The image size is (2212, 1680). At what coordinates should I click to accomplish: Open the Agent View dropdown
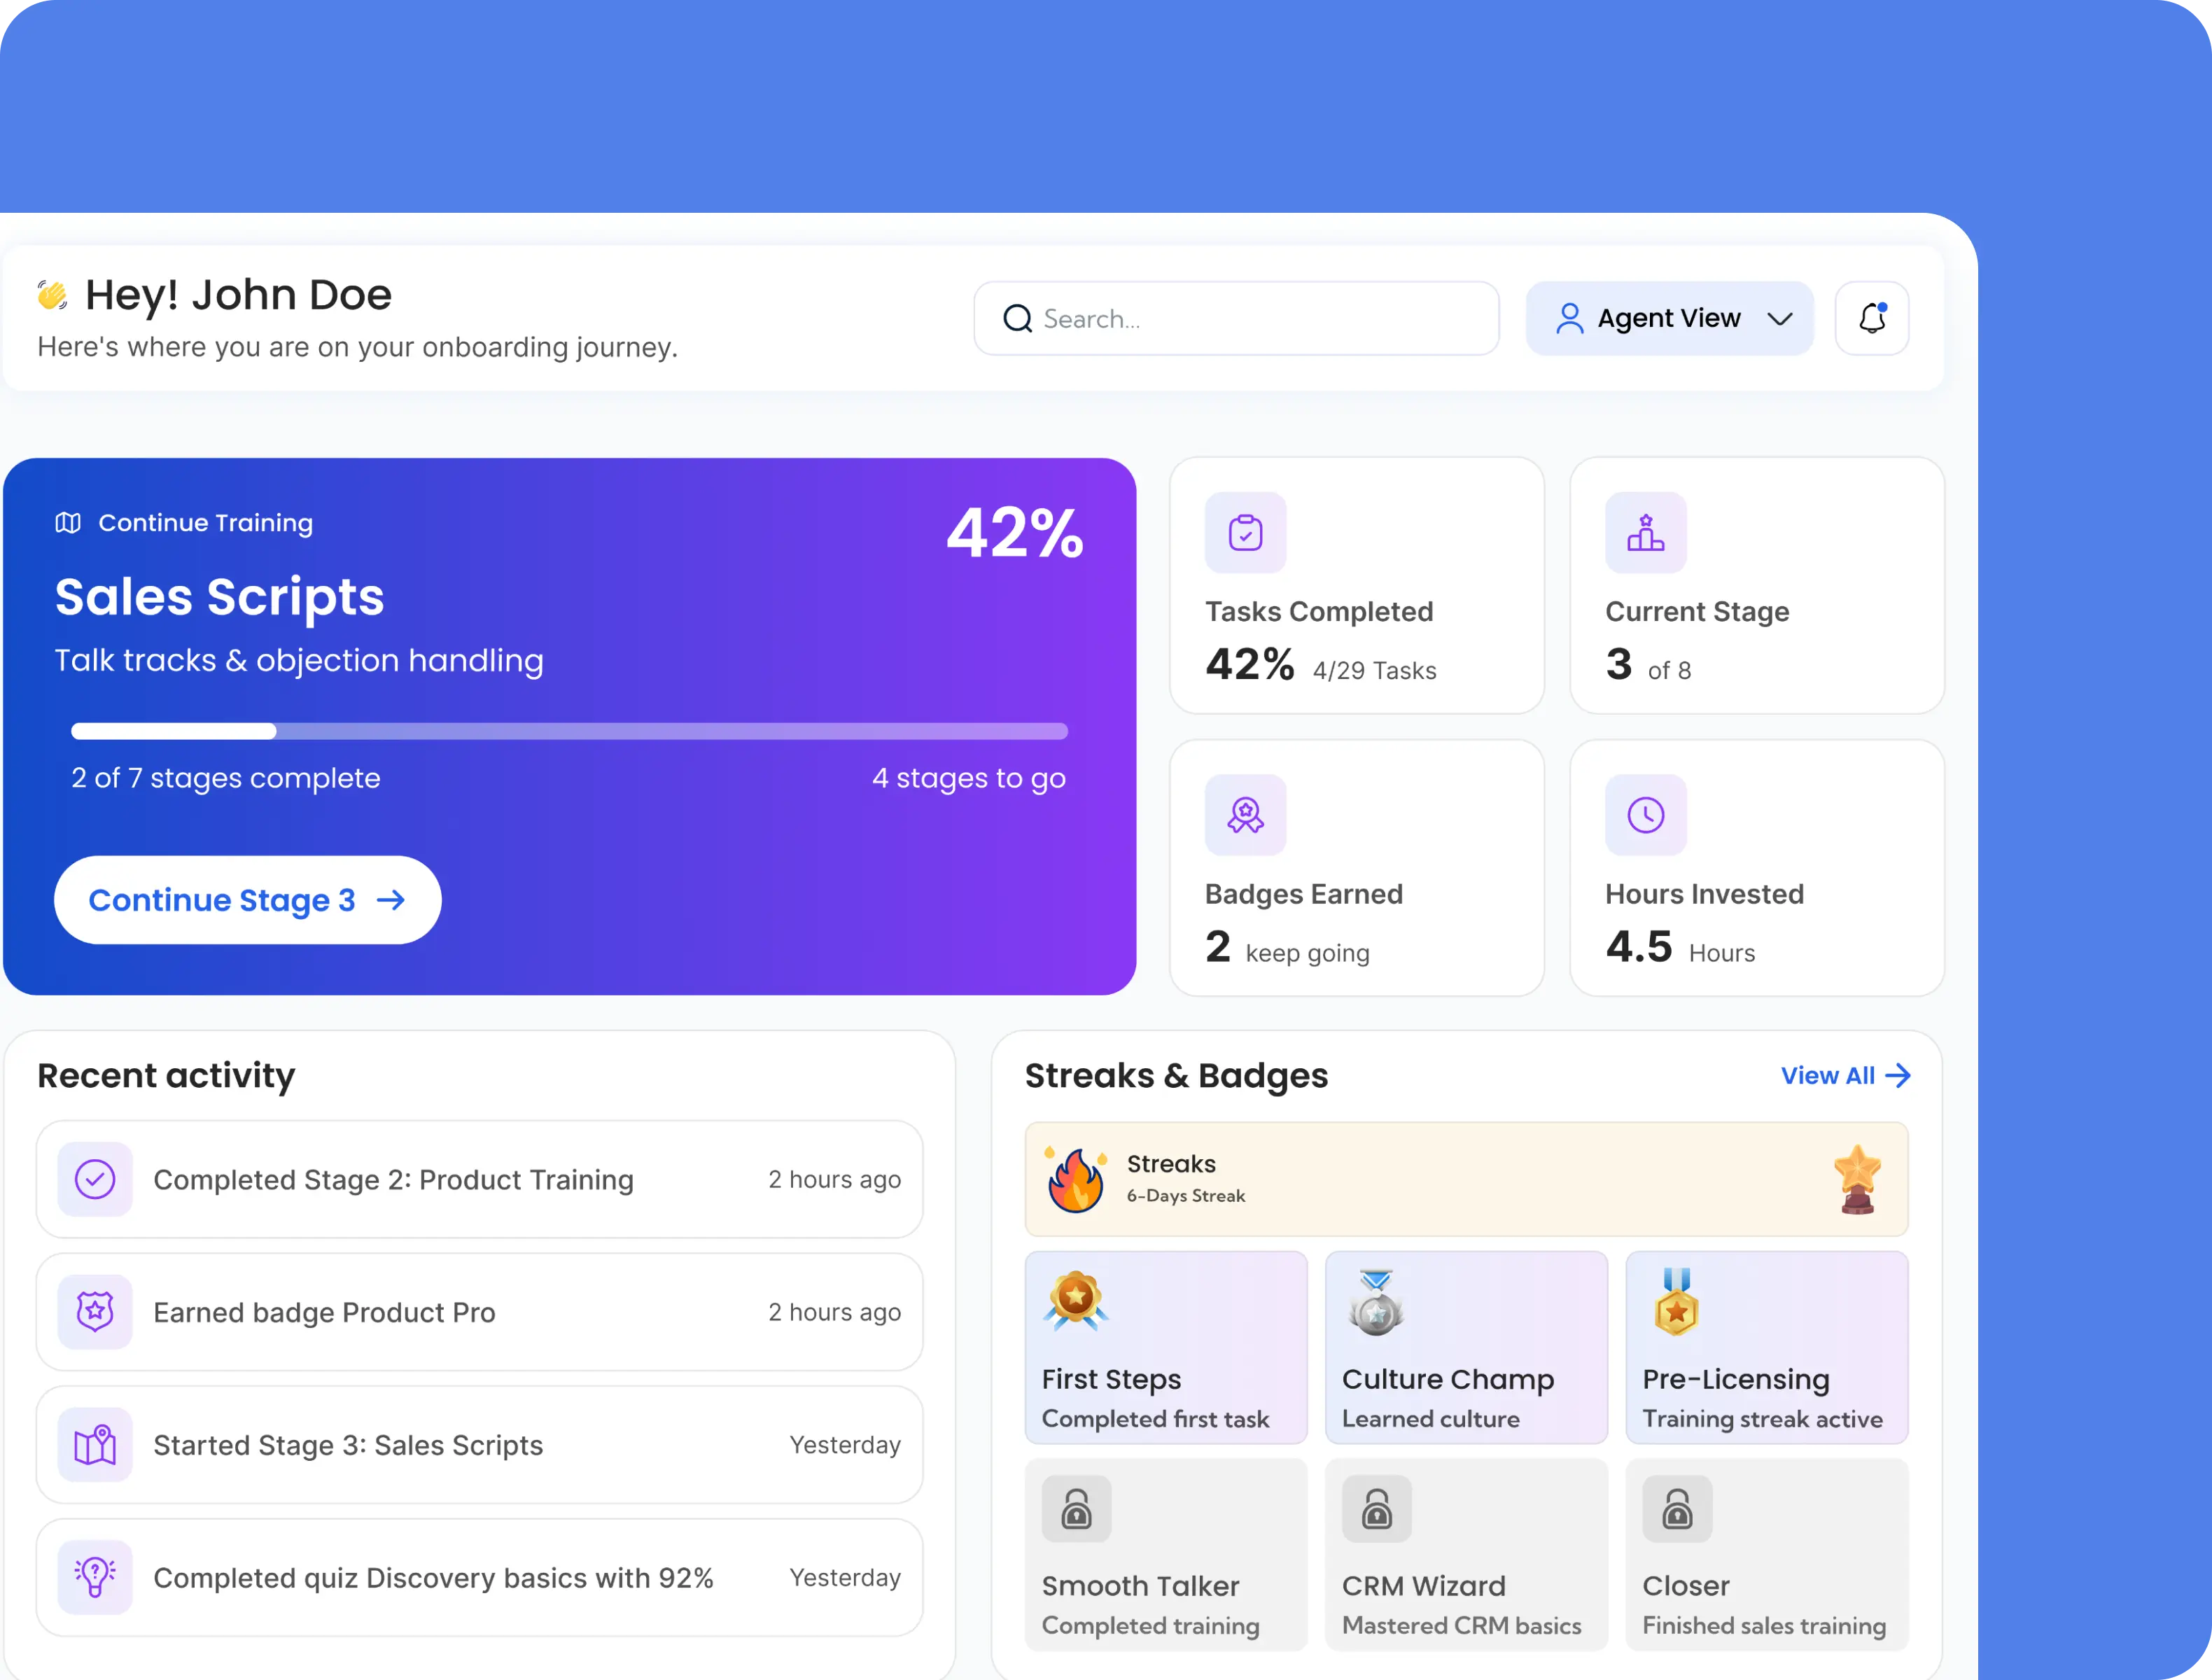point(1669,318)
